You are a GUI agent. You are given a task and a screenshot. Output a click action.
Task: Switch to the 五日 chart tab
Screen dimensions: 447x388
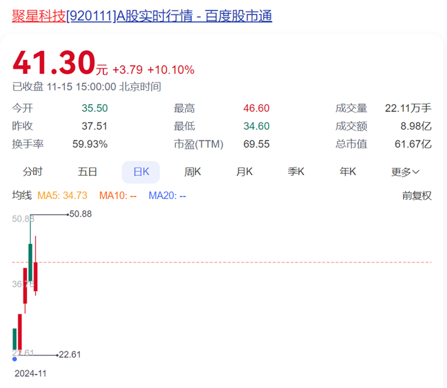tap(87, 172)
